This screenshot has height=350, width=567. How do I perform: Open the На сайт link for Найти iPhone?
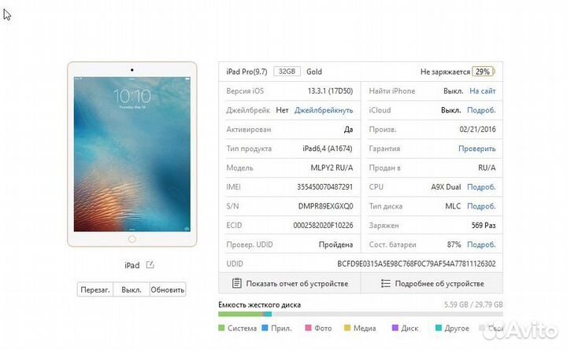pyautogui.click(x=483, y=91)
